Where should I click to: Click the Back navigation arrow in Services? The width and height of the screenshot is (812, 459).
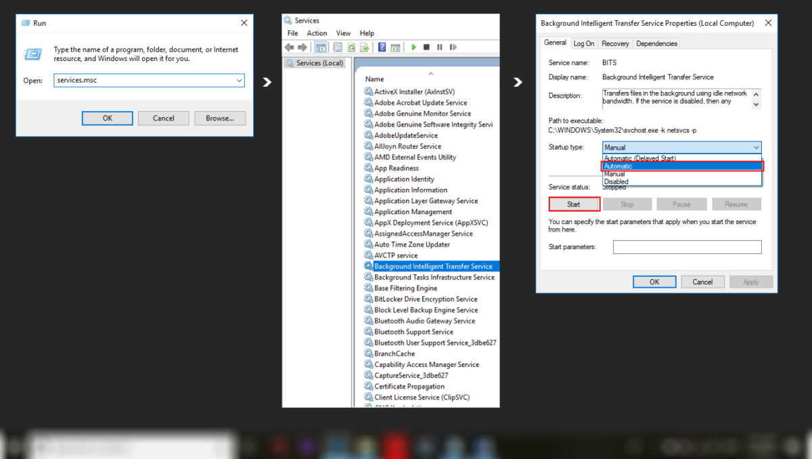[288, 47]
